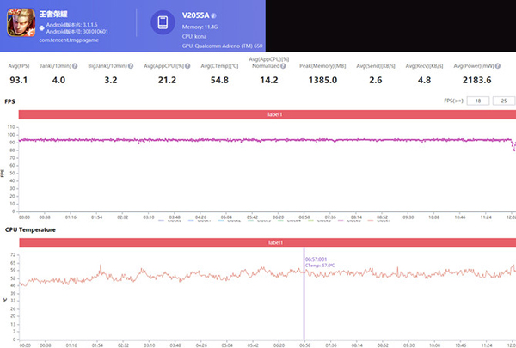The width and height of the screenshot is (516, 348).
Task: Click the phone device icon
Action: (162, 24)
